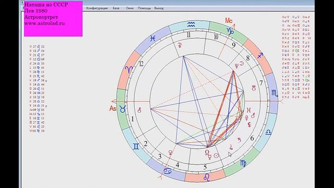This screenshot has height=188, width=334.
Task: Click the Sun glyph in the fifth house
Action: pyautogui.click(x=216, y=156)
